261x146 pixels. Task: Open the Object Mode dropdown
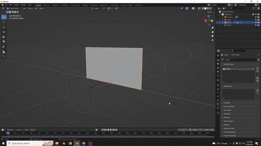click(x=14, y=8)
